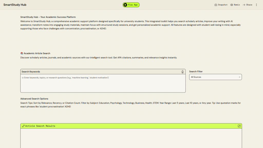Screen dimensions: 263x148
Task: Click the SmartStudy Hub title
Action: tap(15, 5)
